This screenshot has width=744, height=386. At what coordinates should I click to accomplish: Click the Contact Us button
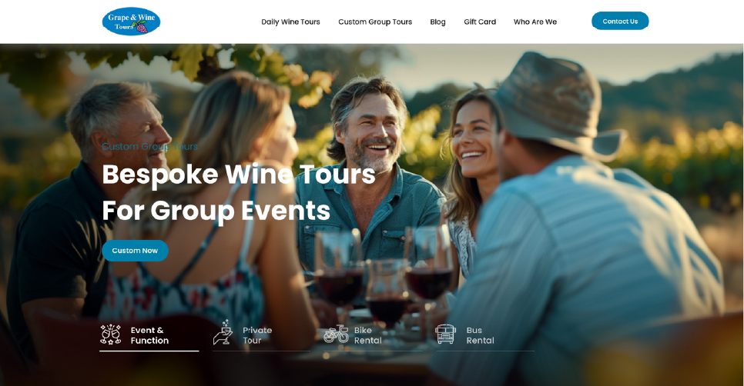620,21
